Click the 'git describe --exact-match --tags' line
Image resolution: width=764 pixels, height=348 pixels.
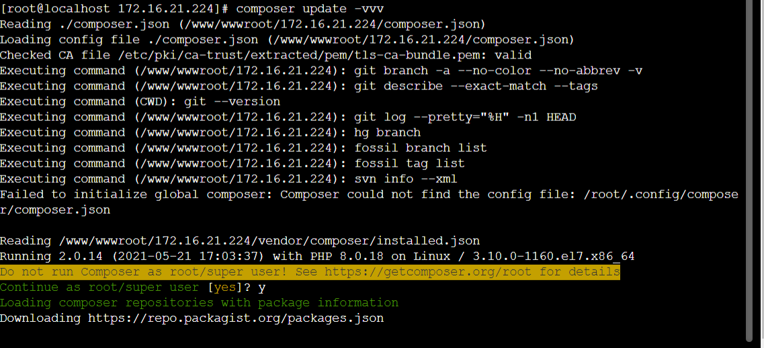click(x=299, y=86)
